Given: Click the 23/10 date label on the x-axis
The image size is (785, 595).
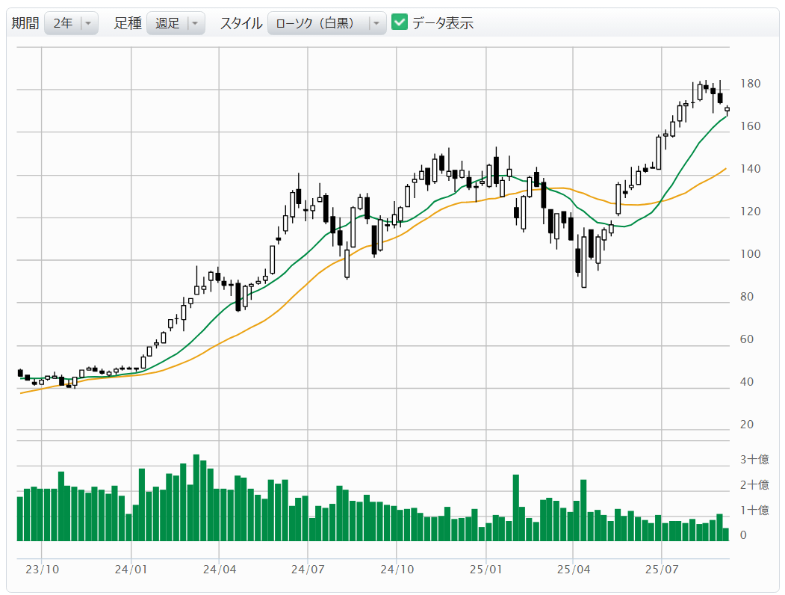Looking at the screenshot, I should point(42,570).
